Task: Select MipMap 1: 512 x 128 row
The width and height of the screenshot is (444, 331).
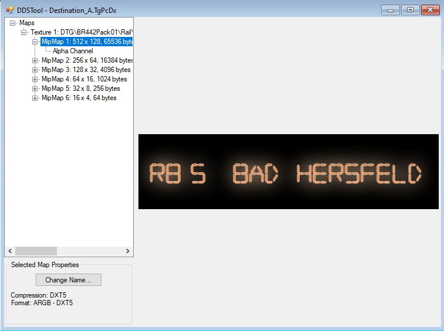Action: point(86,42)
